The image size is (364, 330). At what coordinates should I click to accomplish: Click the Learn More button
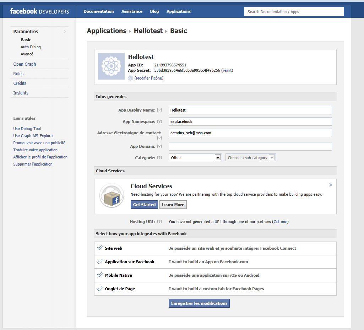pyautogui.click(x=173, y=205)
